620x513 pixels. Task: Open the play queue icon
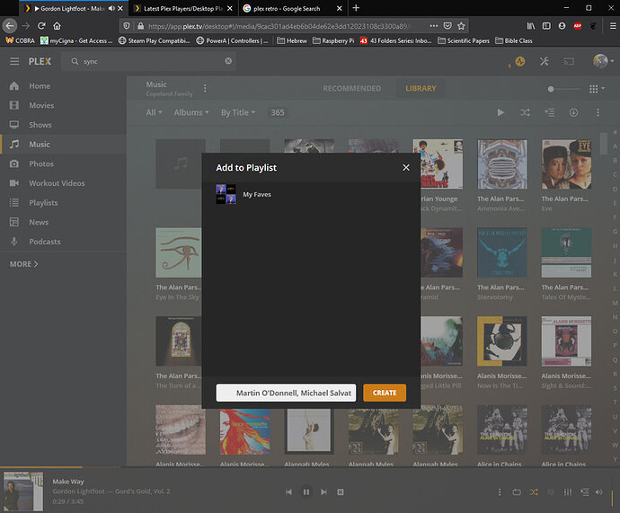point(585,492)
